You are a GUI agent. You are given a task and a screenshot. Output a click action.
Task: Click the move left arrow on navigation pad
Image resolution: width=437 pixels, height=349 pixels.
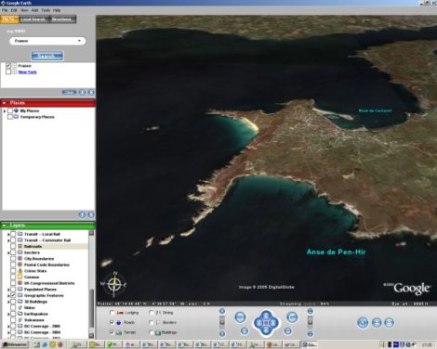pos(258,323)
